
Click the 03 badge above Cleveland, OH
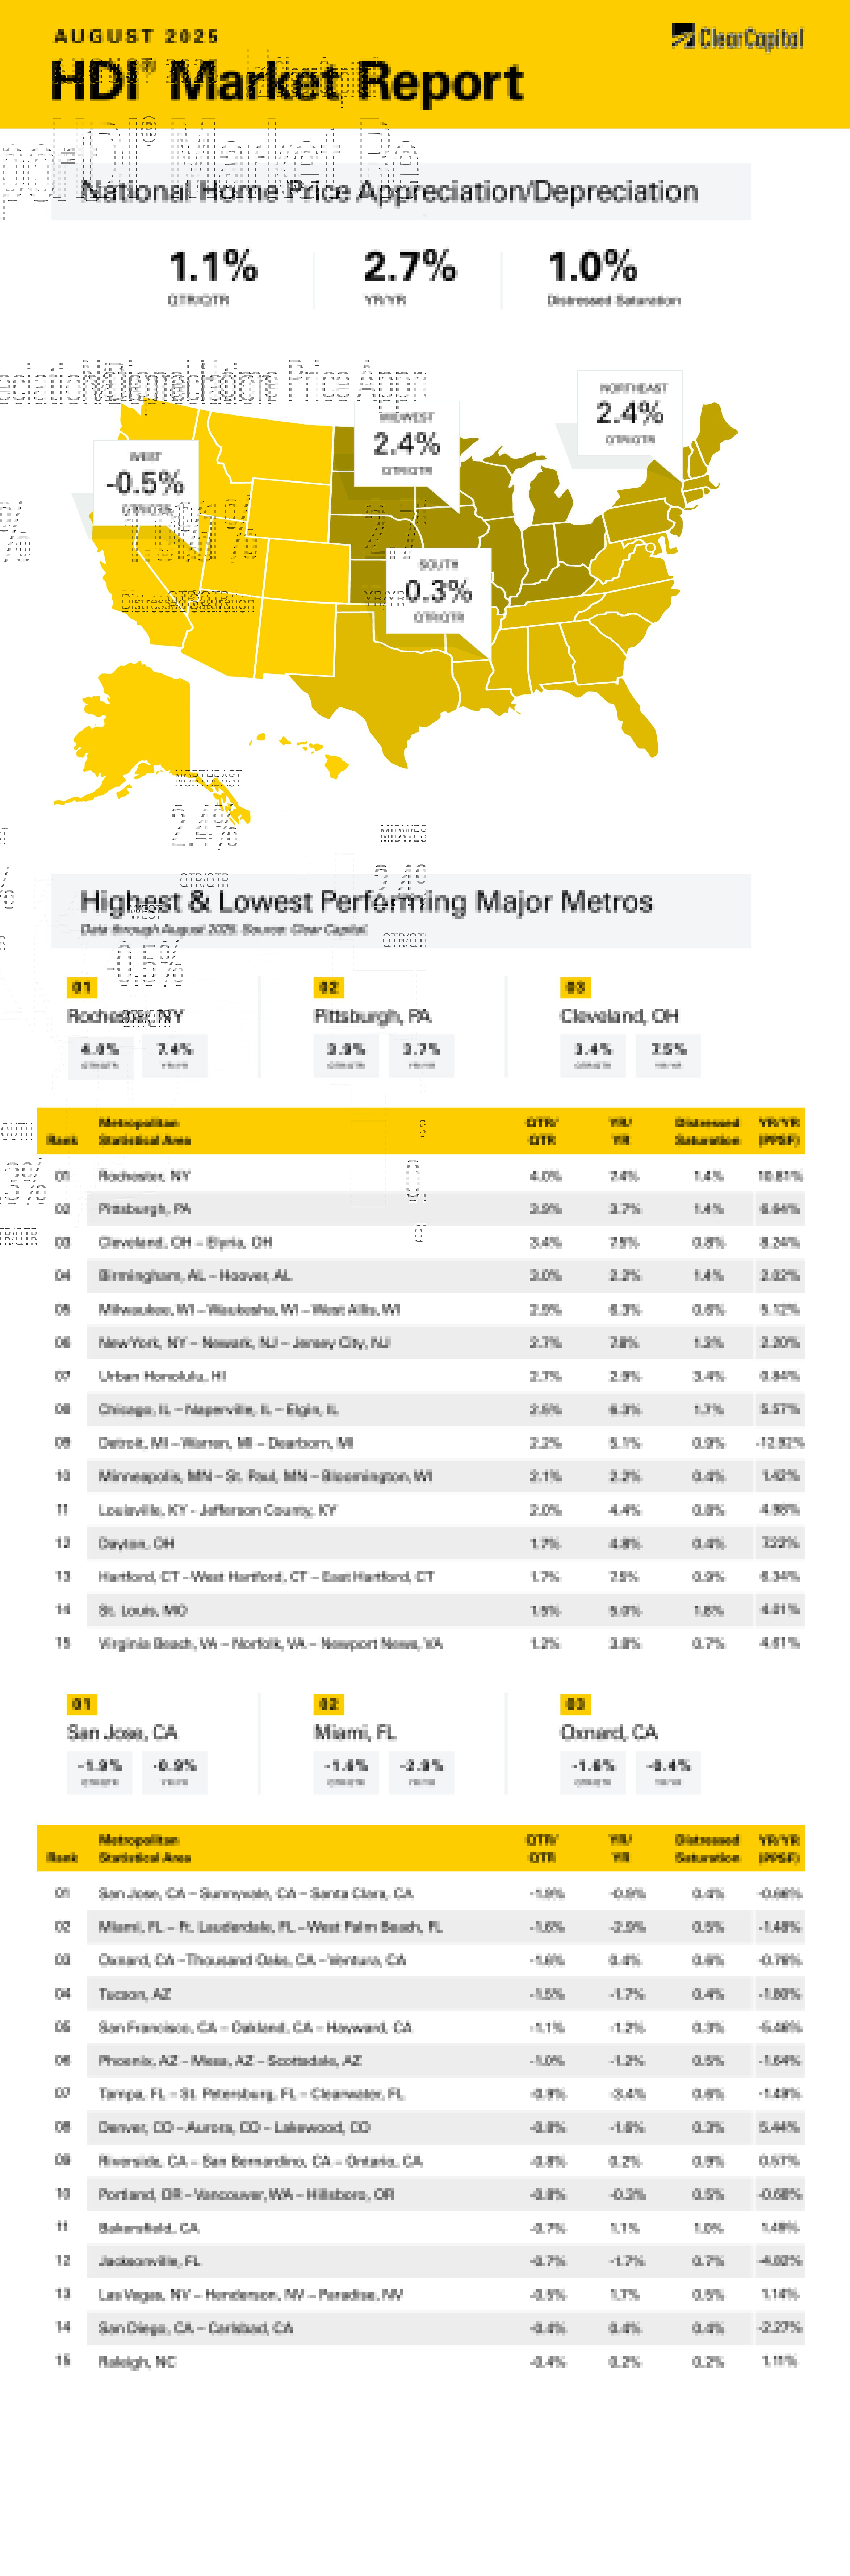click(575, 987)
